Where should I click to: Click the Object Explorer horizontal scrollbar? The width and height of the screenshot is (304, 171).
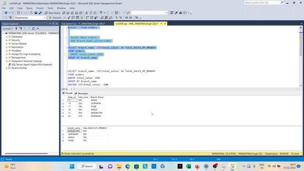coord(26,153)
